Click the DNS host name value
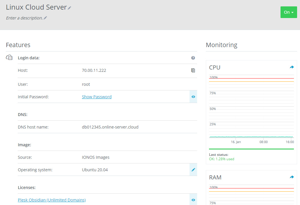The width and height of the screenshot is (300, 205). [x=110, y=127]
